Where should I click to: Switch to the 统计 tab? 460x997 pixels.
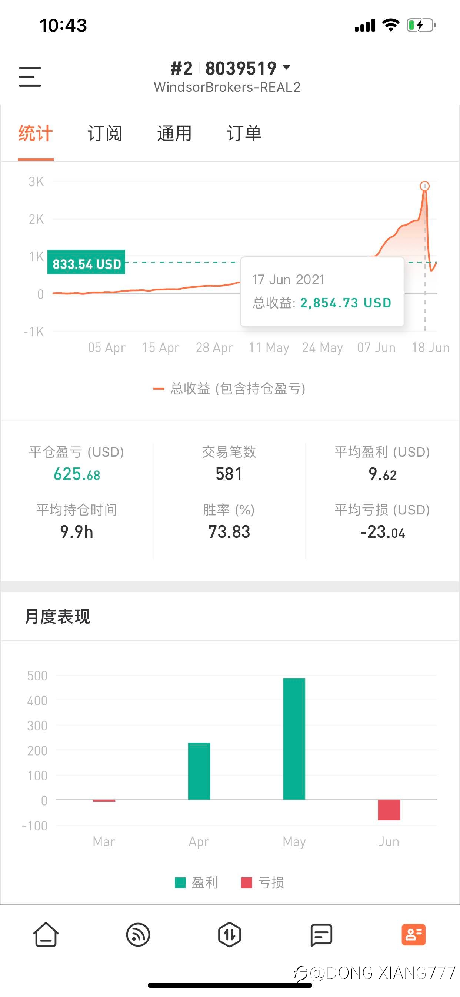tap(36, 134)
